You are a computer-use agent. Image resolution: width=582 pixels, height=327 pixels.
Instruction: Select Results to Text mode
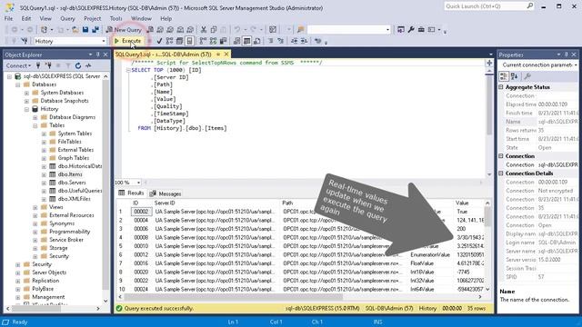(236, 41)
